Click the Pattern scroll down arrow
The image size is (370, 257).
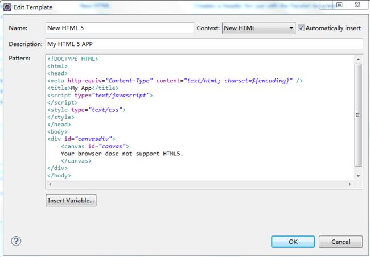(358, 176)
